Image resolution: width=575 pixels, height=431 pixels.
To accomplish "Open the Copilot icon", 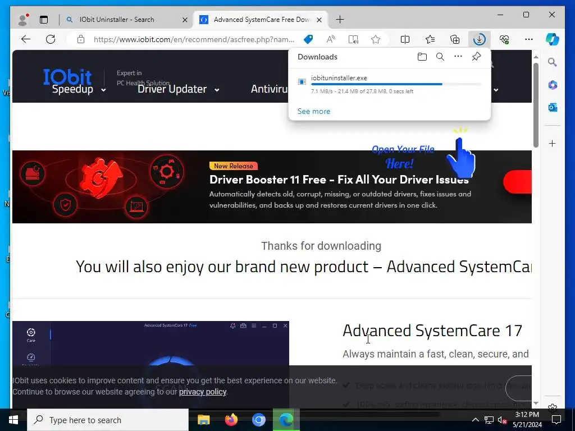I will [x=553, y=39].
